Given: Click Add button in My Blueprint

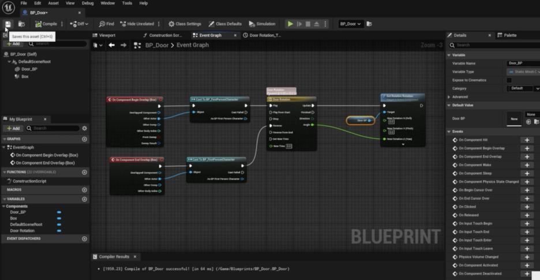Looking at the screenshot, I should [13, 128].
